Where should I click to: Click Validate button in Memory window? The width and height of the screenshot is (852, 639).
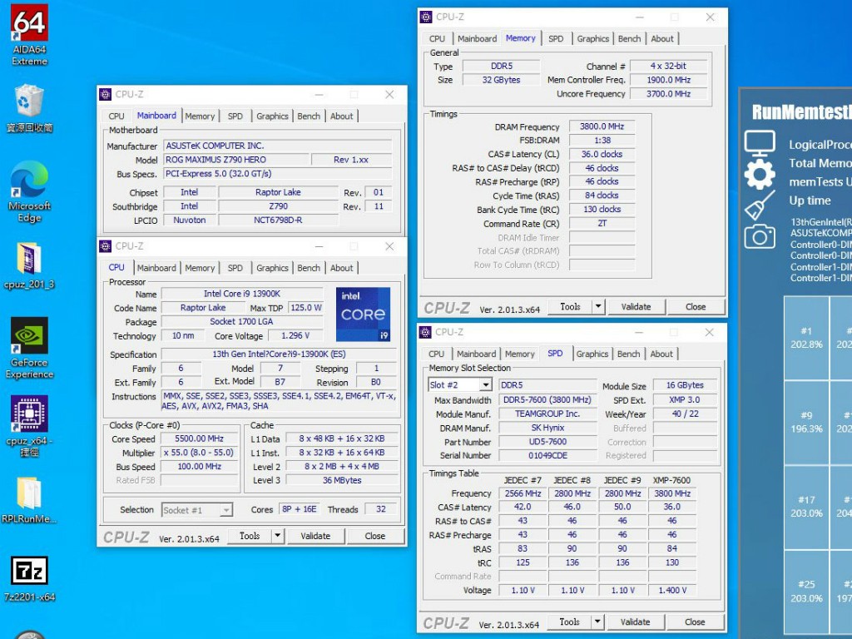(x=636, y=307)
